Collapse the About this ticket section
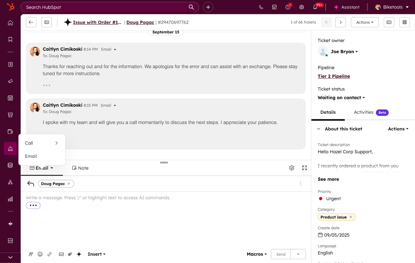This screenshot has width=415, height=263. 319,129
